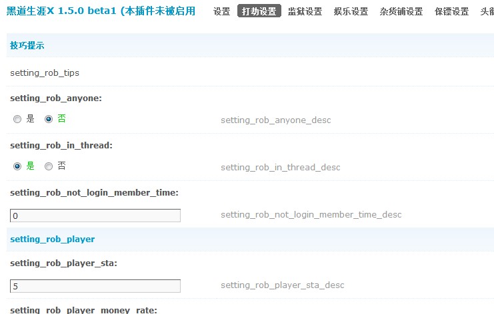Select the 打劫设置 tab
Viewport: 494px width, 314px height.
[259, 11]
